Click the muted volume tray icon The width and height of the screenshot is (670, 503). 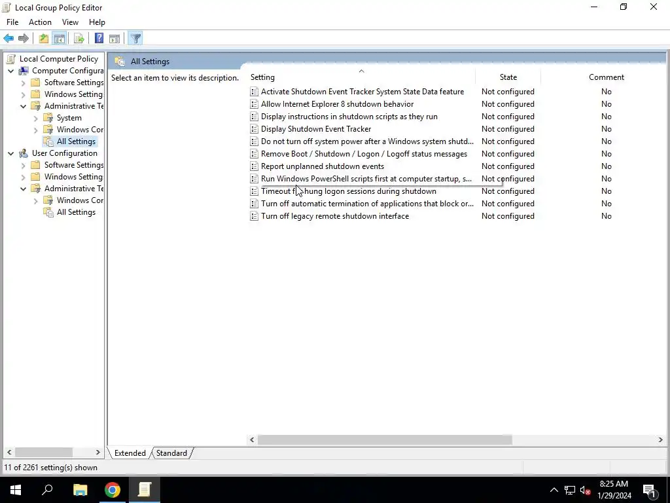coord(586,490)
